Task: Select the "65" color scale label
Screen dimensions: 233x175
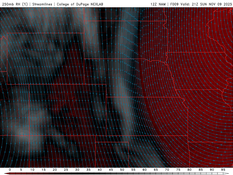Action: (156, 170)
